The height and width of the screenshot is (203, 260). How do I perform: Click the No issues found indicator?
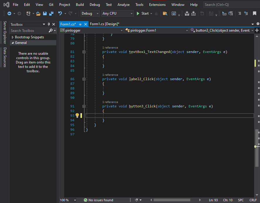98,200
